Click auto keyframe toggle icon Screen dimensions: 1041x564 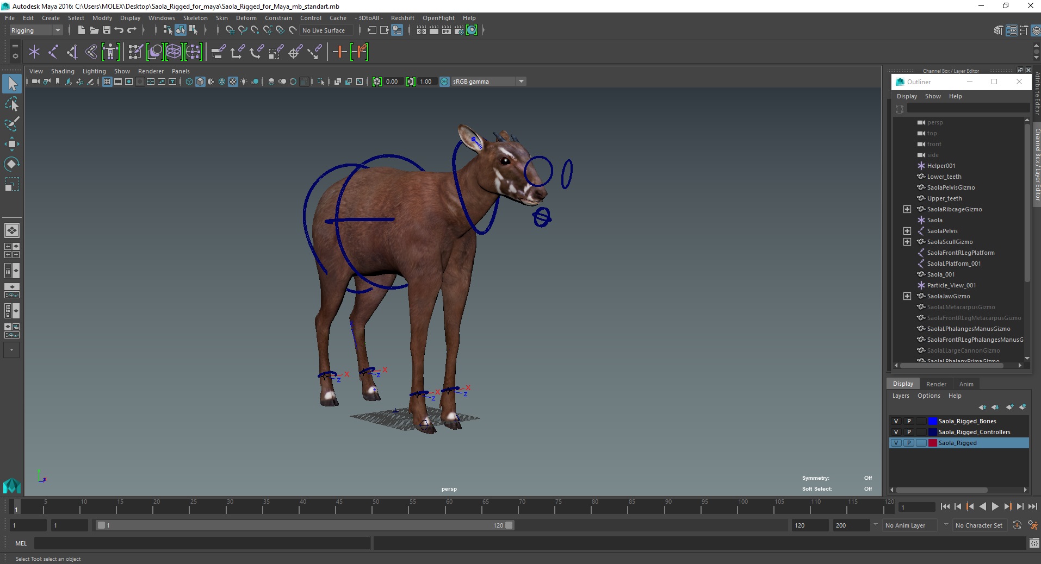pyautogui.click(x=1017, y=525)
